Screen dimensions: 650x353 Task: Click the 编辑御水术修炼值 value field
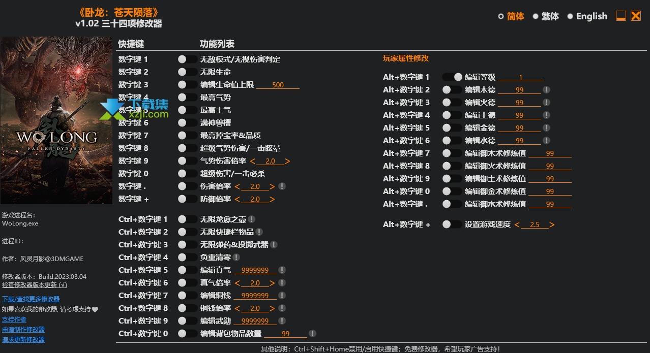[x=550, y=204]
